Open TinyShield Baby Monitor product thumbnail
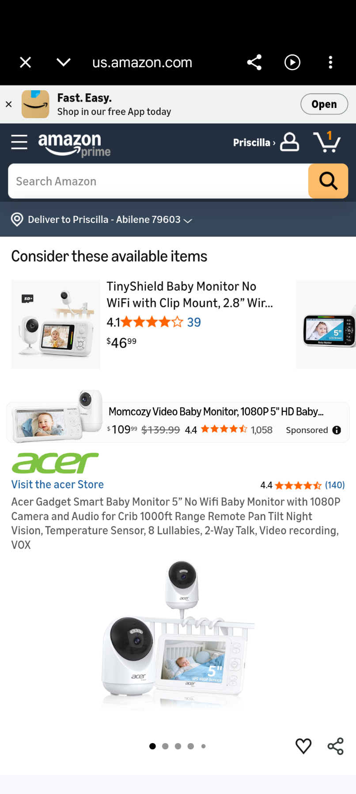The height and width of the screenshot is (794, 356). click(x=56, y=324)
